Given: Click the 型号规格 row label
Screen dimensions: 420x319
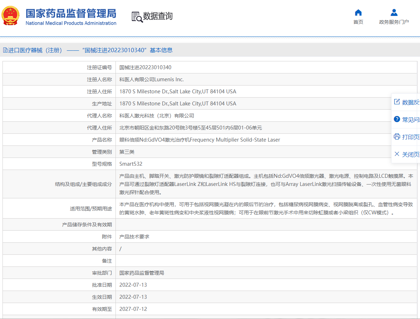Looking at the screenshot, I should coord(102,164).
